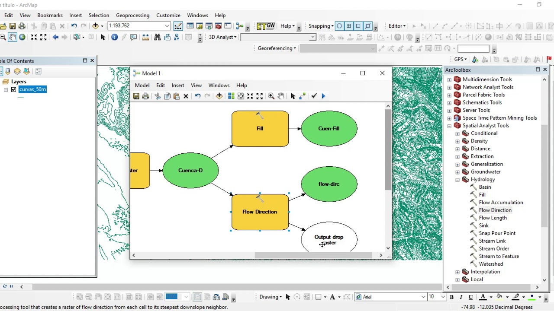Screen dimensions: 554x311
Task: Select the Connect tool in the Model toolbar
Action: [x=302, y=96]
